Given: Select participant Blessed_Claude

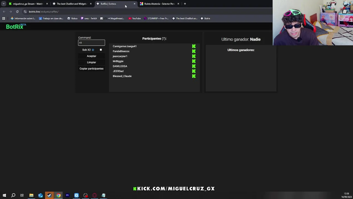Looking at the screenshot, I should pos(122,76).
